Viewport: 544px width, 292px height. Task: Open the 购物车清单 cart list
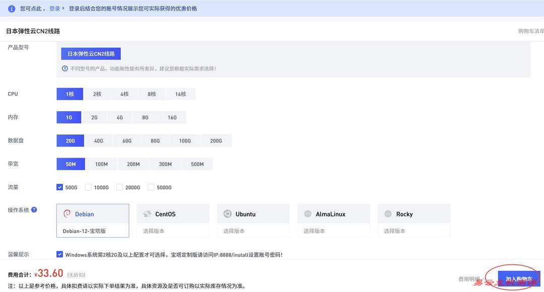(531, 31)
